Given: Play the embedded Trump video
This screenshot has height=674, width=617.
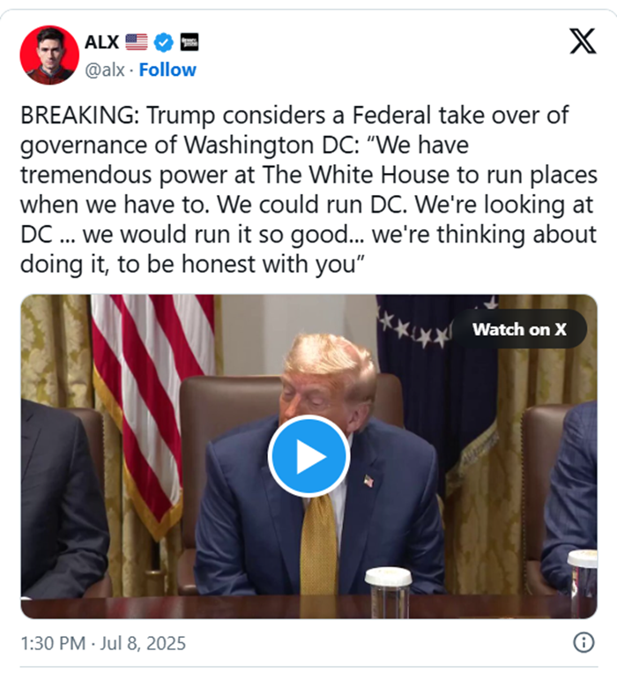Looking at the screenshot, I should click(308, 456).
